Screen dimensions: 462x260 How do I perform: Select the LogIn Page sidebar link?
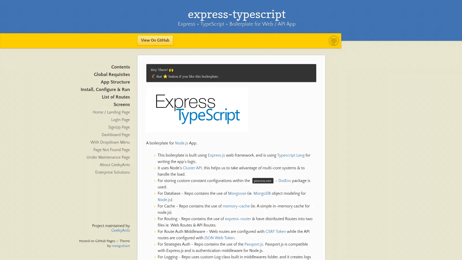(x=120, y=120)
